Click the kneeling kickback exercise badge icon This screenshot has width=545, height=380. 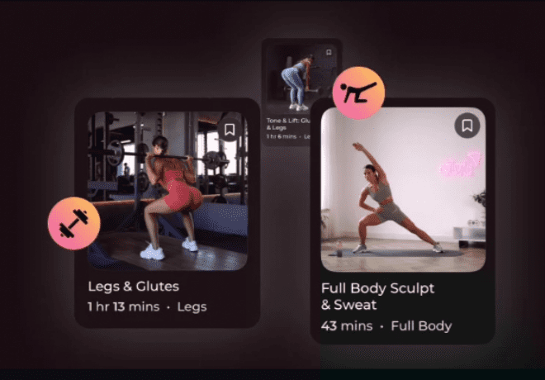pyautogui.click(x=358, y=93)
